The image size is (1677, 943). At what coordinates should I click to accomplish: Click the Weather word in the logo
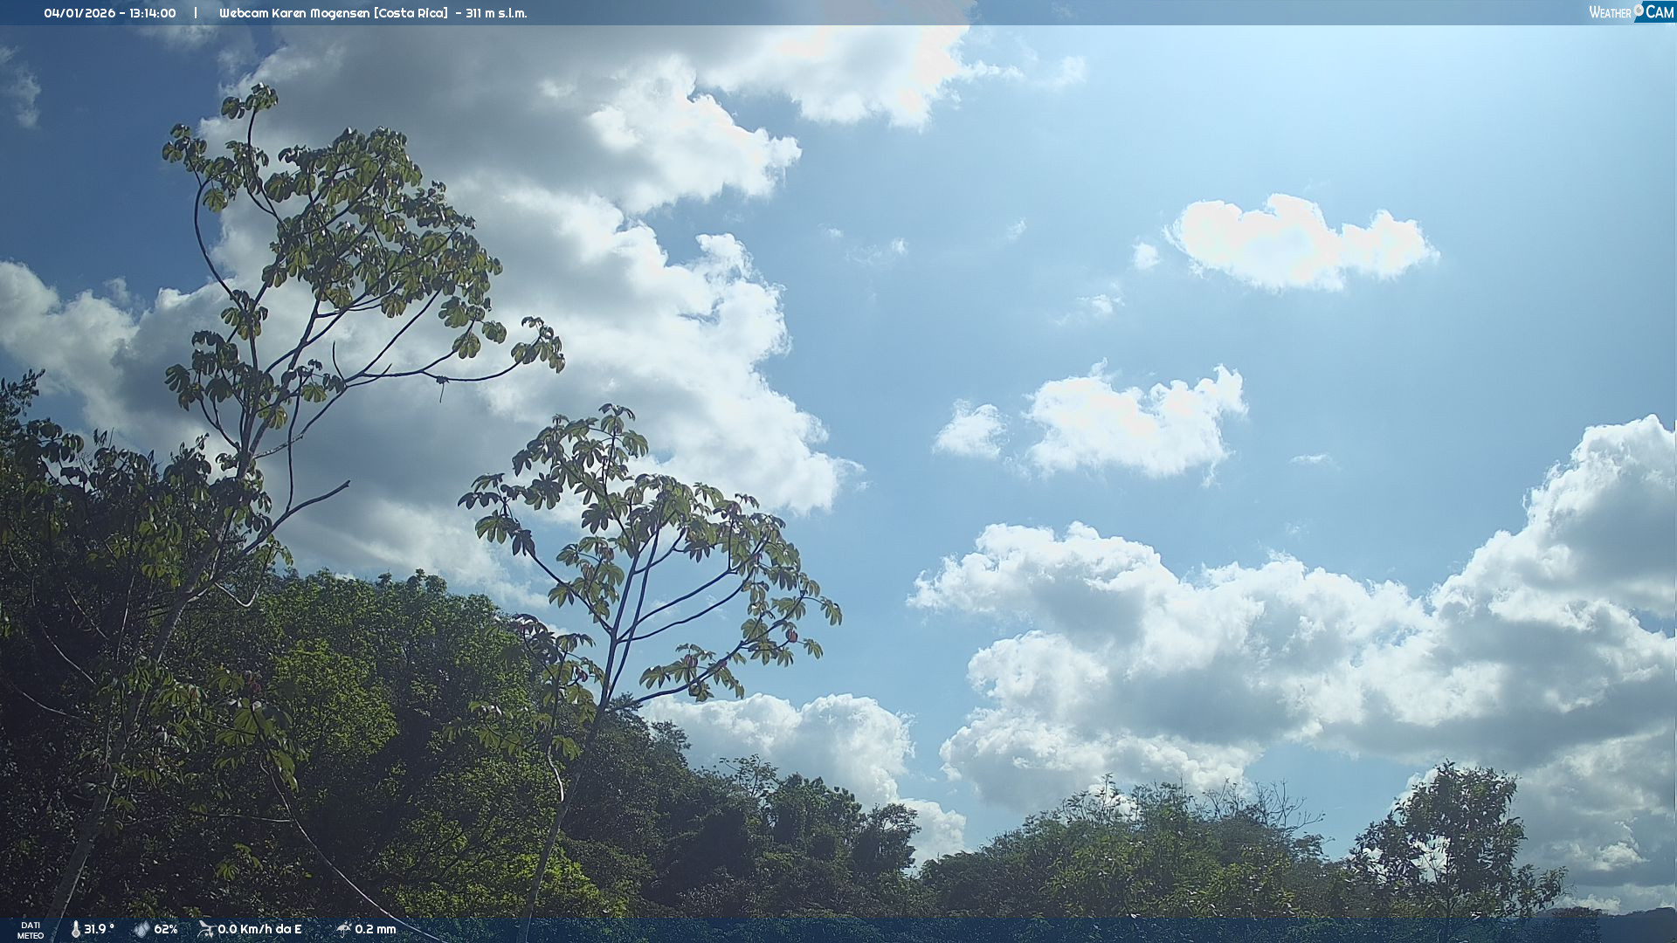pos(1610,13)
